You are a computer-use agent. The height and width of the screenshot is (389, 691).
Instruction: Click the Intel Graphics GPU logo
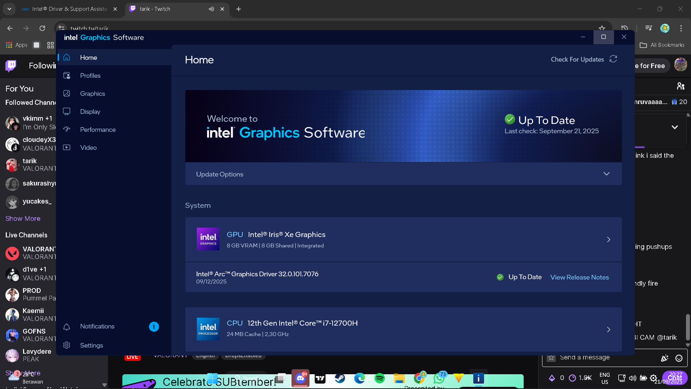(208, 239)
